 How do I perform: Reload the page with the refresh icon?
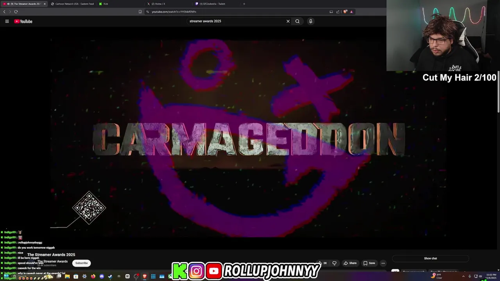[x=16, y=12]
